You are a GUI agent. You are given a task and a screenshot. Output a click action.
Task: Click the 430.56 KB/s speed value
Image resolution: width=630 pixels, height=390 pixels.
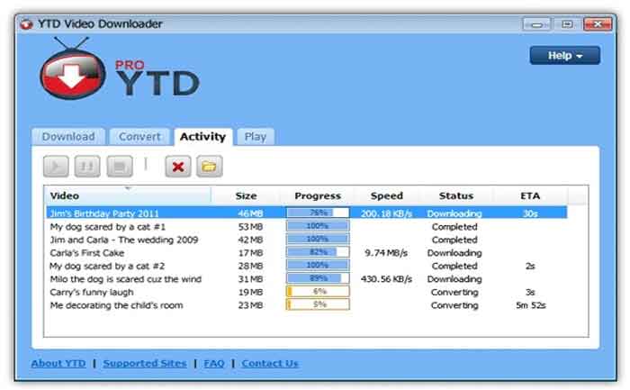[386, 279]
